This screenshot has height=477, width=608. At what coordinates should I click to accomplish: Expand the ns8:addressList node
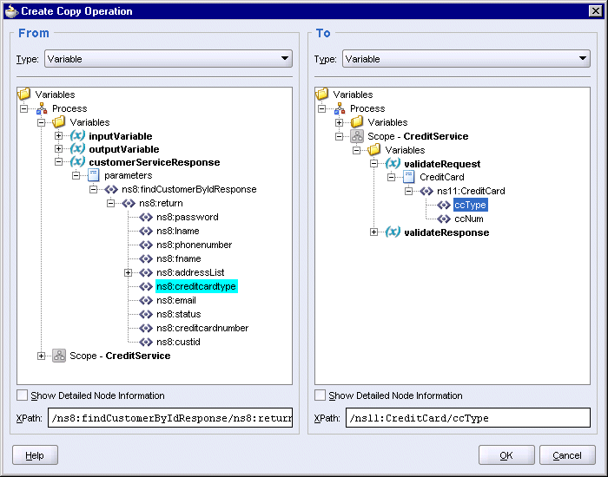coord(128,272)
